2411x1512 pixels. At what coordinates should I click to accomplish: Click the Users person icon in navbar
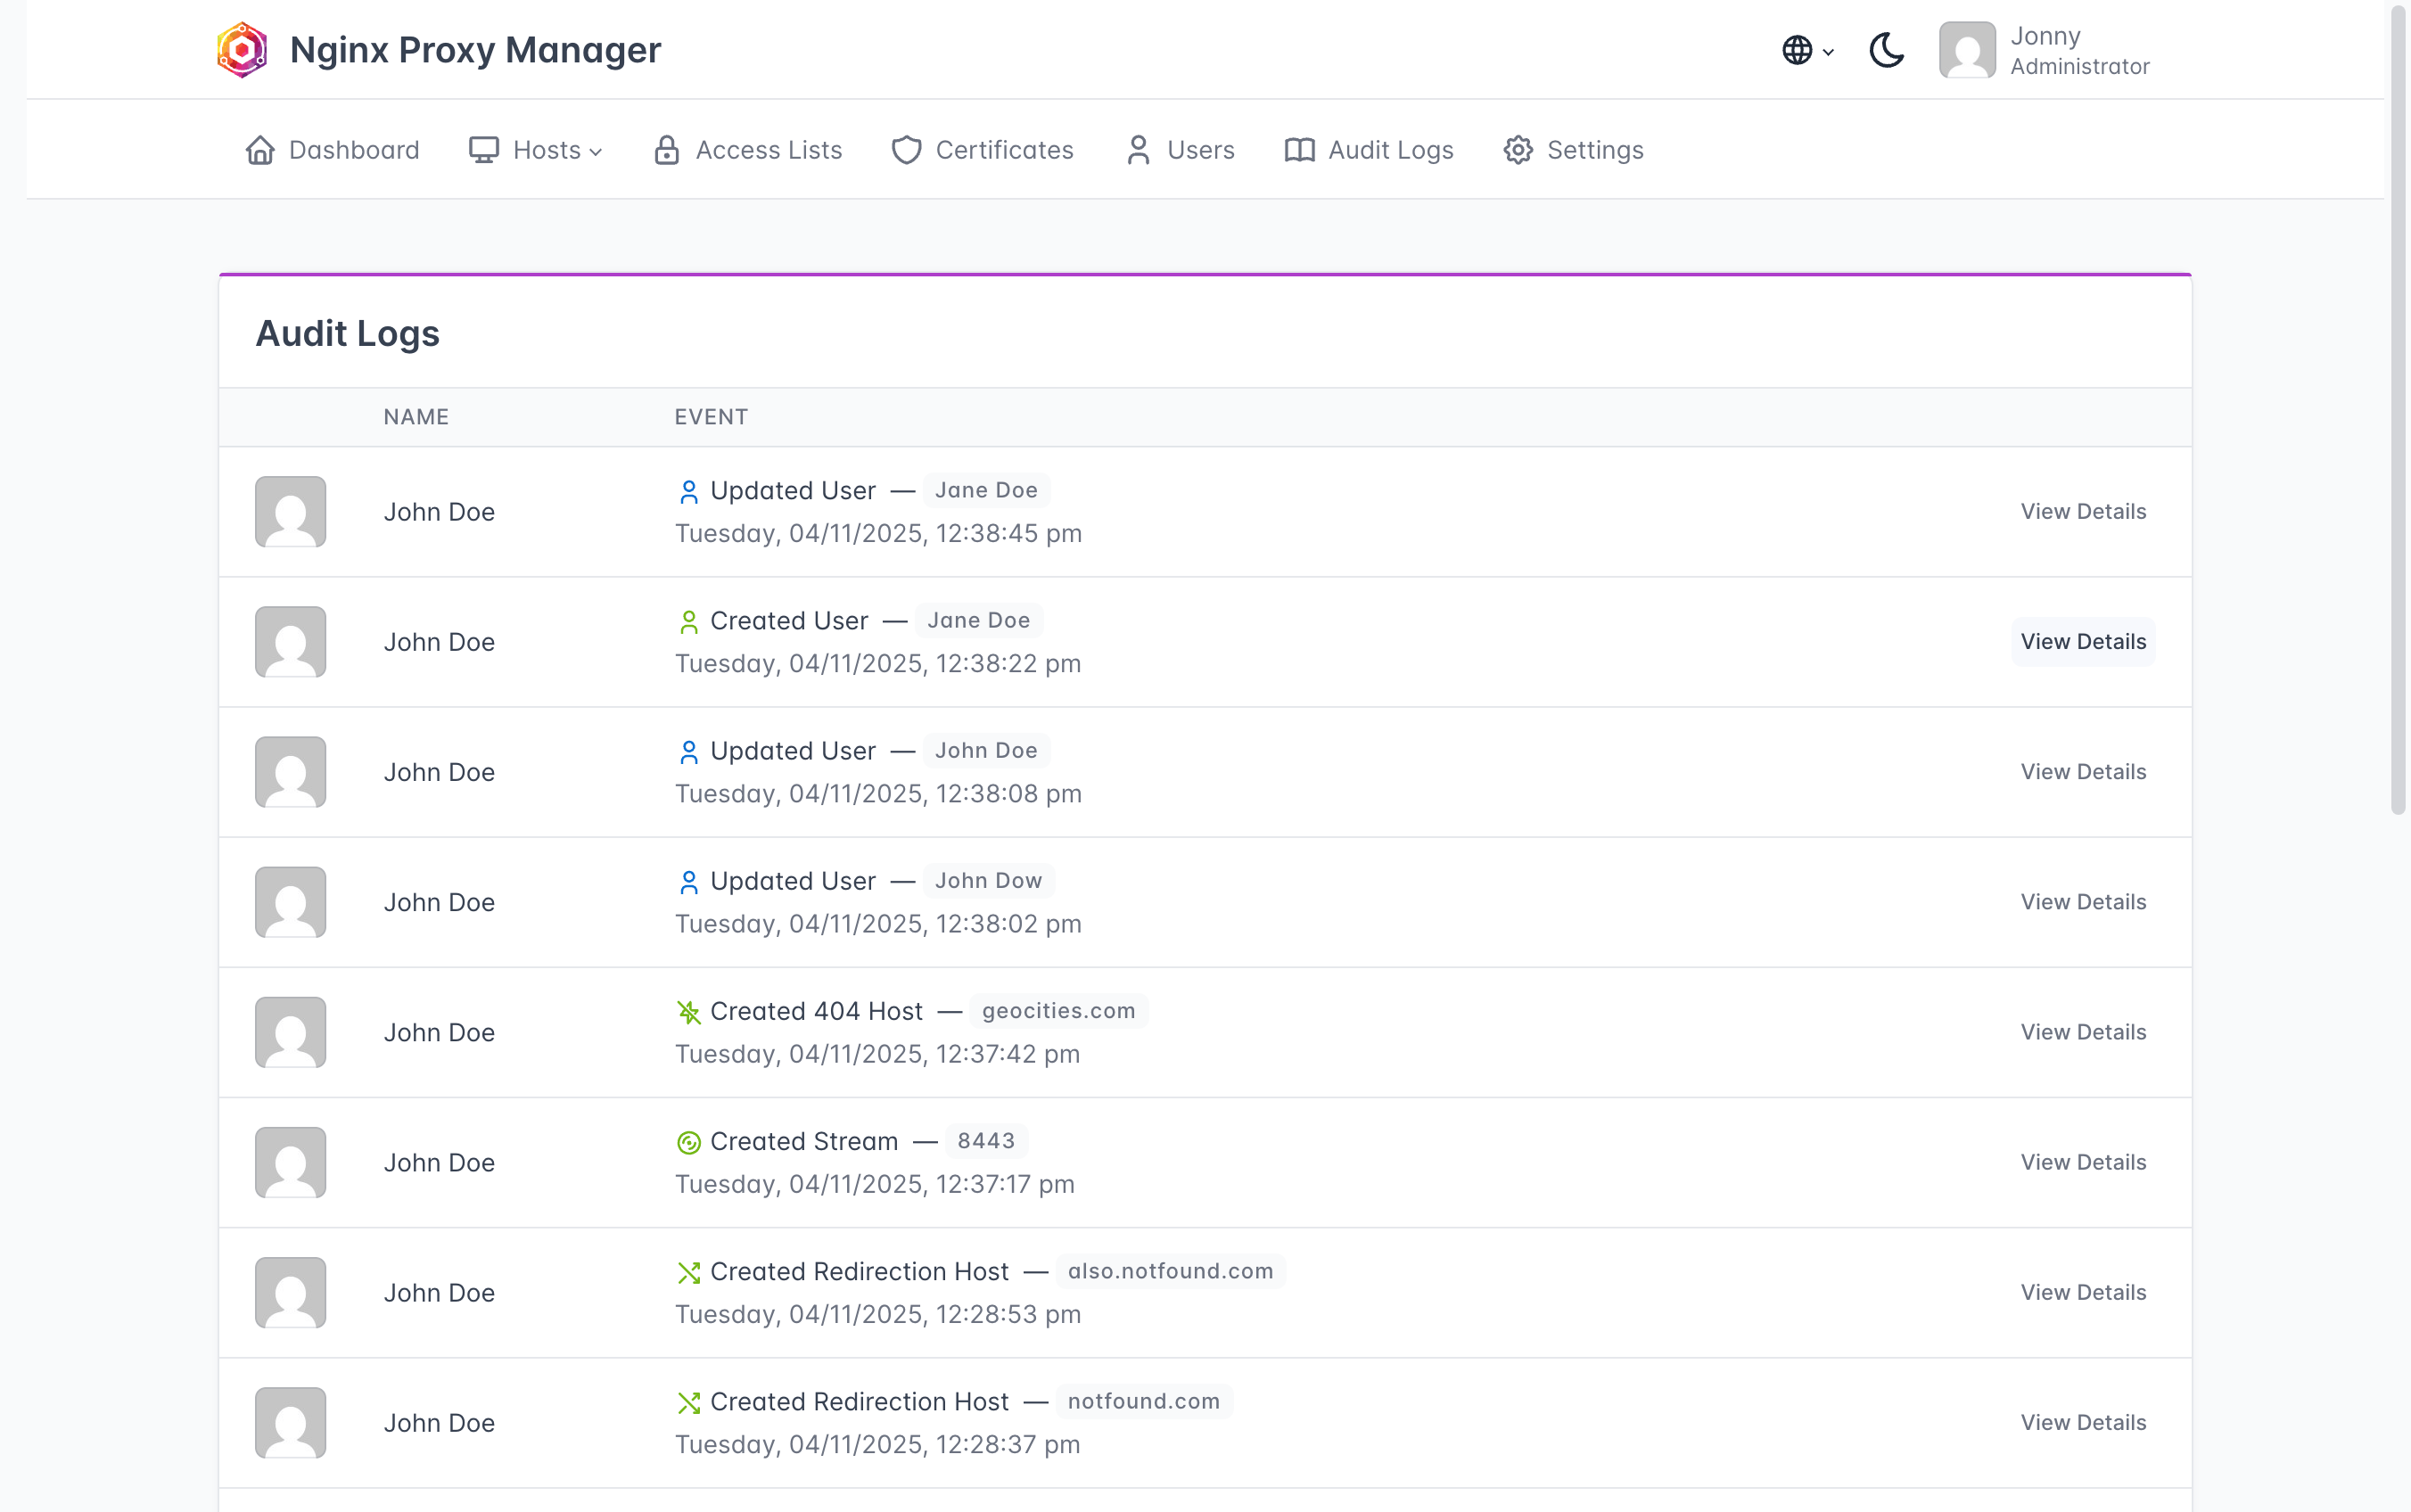click(x=1138, y=150)
